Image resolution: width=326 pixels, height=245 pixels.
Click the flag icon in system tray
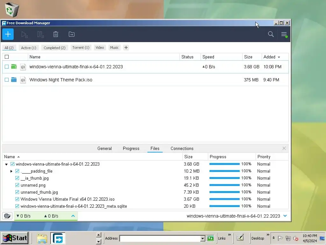[280, 238]
